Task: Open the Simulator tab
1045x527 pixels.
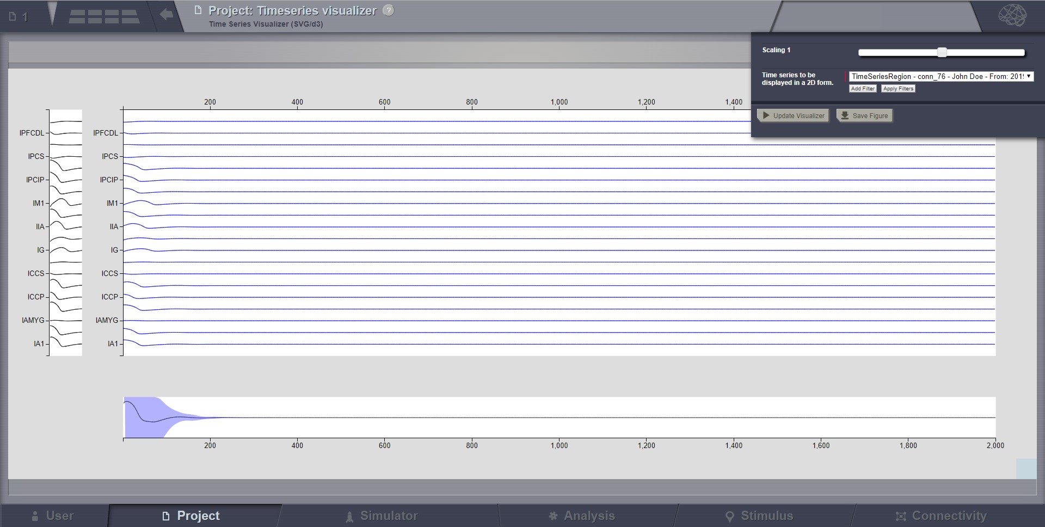Action: click(382, 516)
